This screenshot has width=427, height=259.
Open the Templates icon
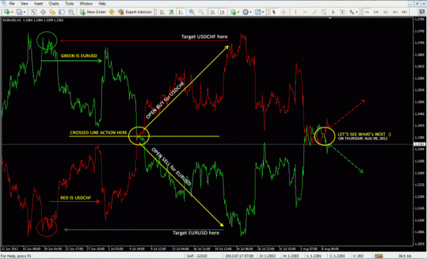coord(258,12)
